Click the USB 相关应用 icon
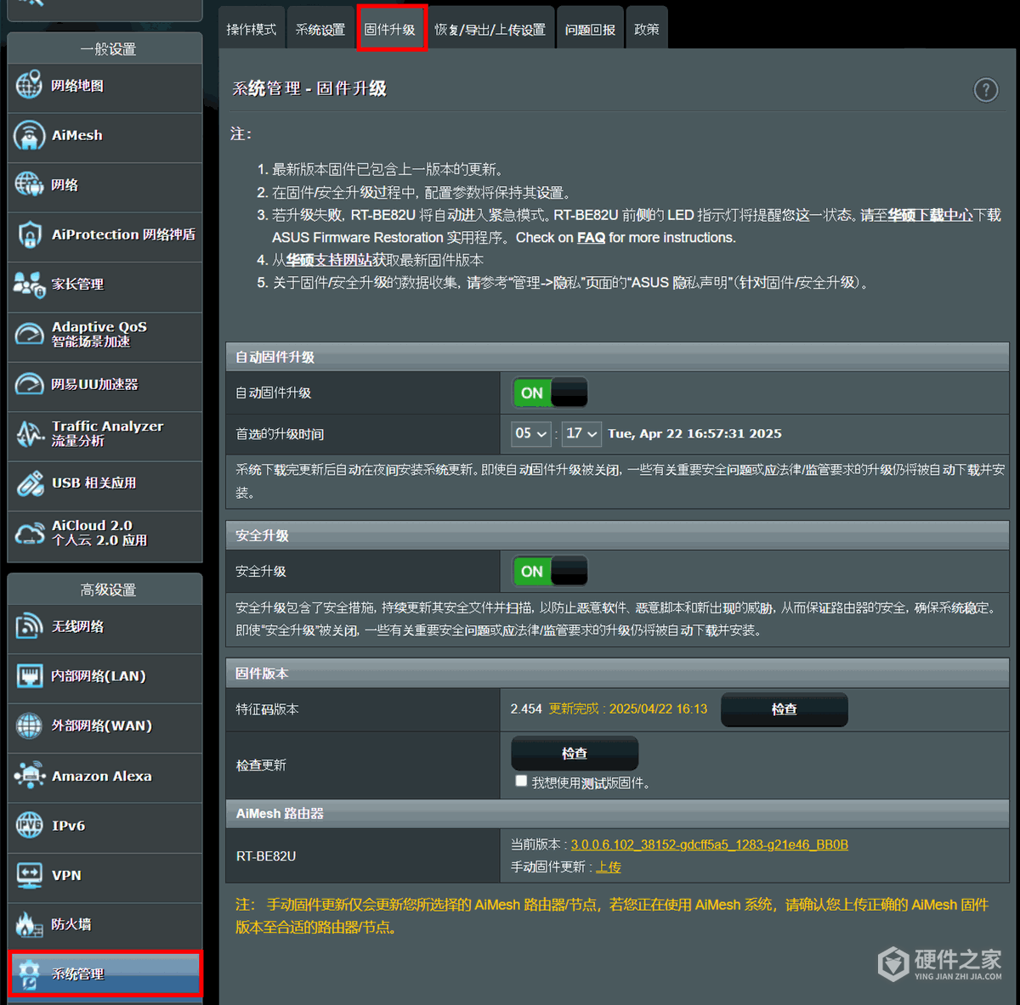 29,483
